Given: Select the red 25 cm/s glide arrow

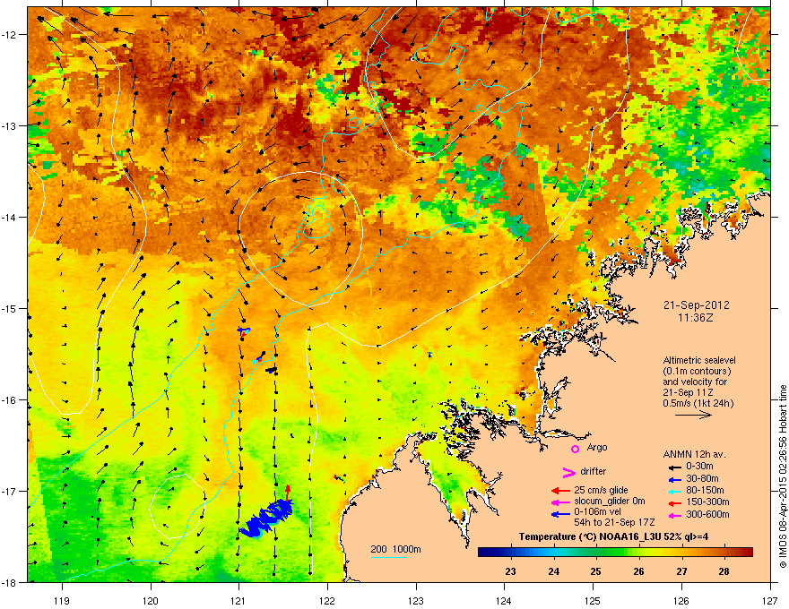Looking at the screenshot, I should [560, 491].
